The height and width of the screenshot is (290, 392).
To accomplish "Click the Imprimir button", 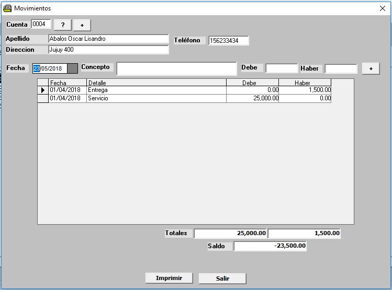I will 169,278.
